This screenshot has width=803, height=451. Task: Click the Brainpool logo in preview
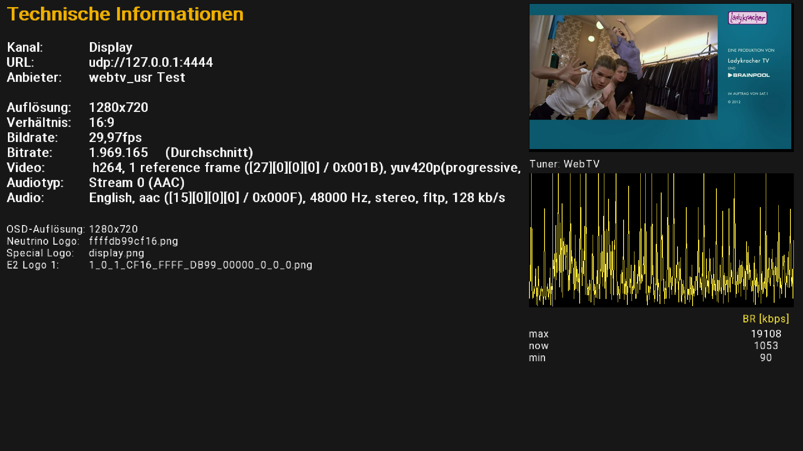click(x=749, y=75)
